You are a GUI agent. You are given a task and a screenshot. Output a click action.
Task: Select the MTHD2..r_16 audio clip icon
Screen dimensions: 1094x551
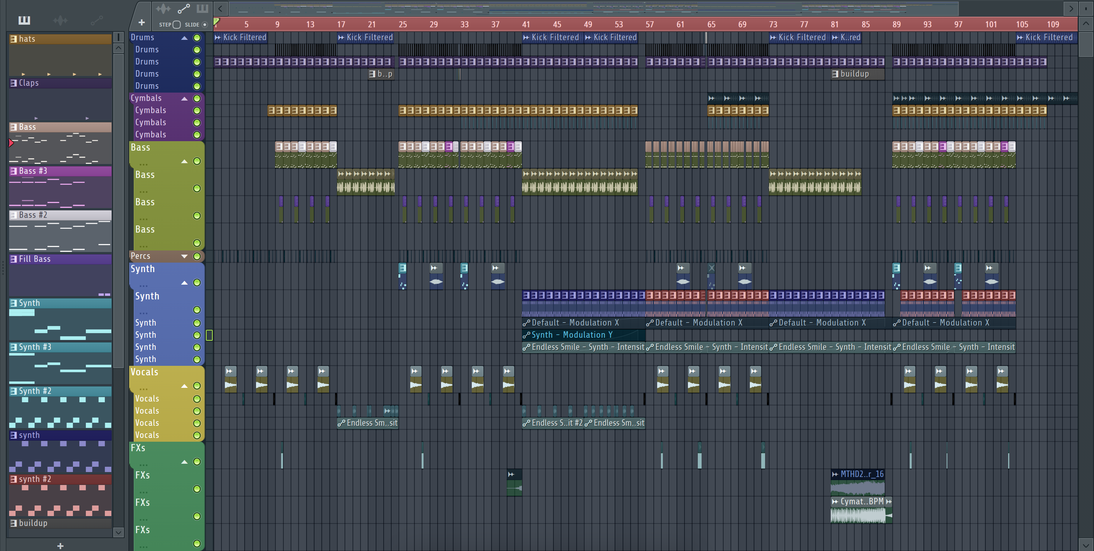point(835,474)
